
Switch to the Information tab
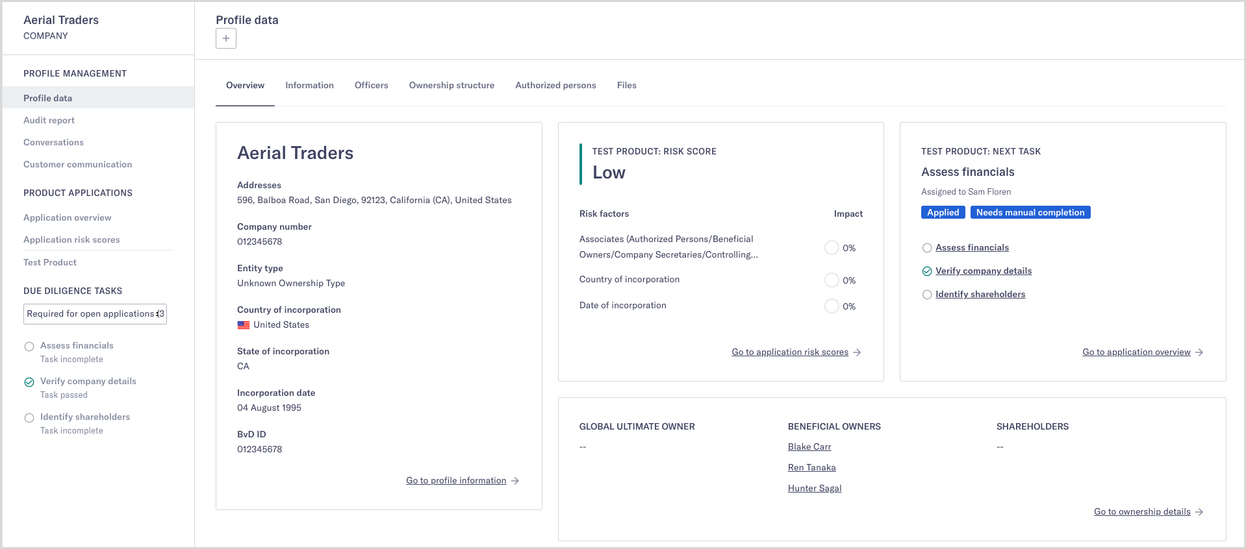pos(309,85)
